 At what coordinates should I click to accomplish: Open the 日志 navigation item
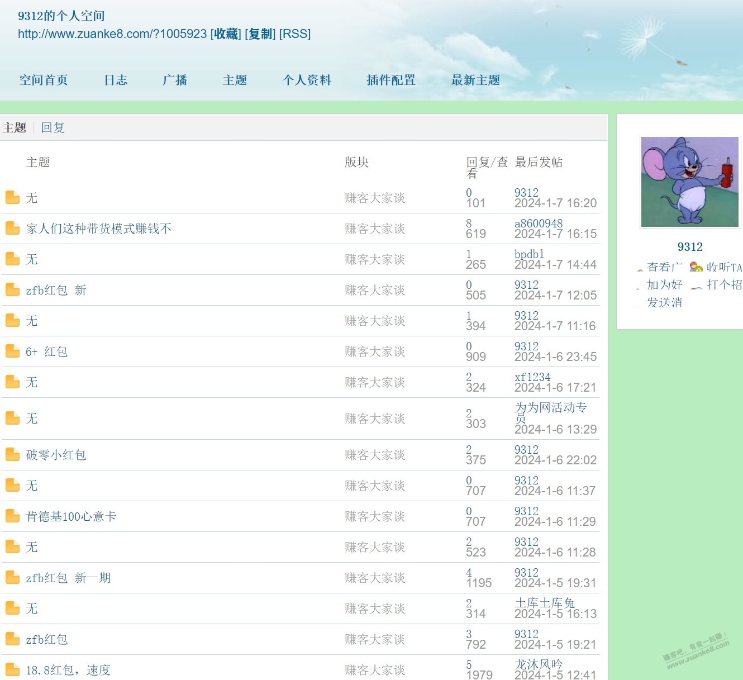[116, 80]
